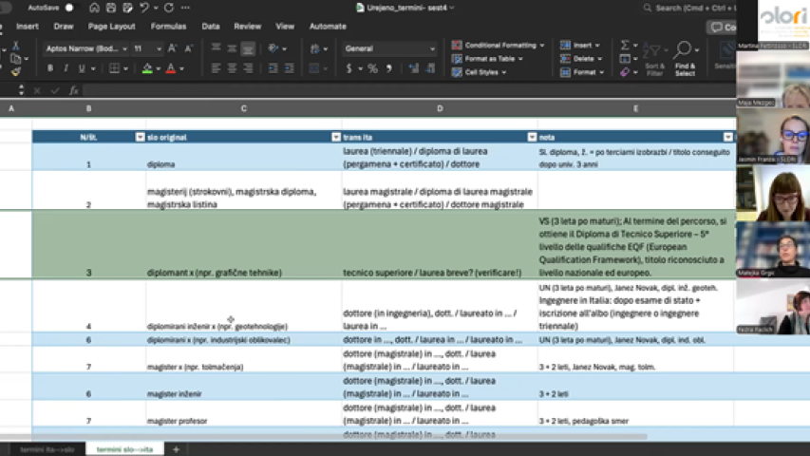Click the Cut scissors icon
The width and height of the screenshot is (810, 456).
pyautogui.click(x=14, y=45)
